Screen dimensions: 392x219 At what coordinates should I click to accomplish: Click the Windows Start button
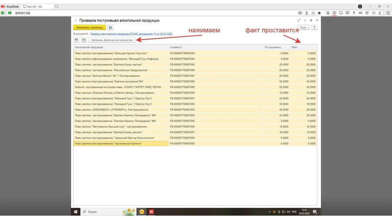coord(75,211)
